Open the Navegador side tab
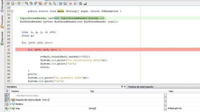The image size is (200, 112). click(x=2, y=6)
